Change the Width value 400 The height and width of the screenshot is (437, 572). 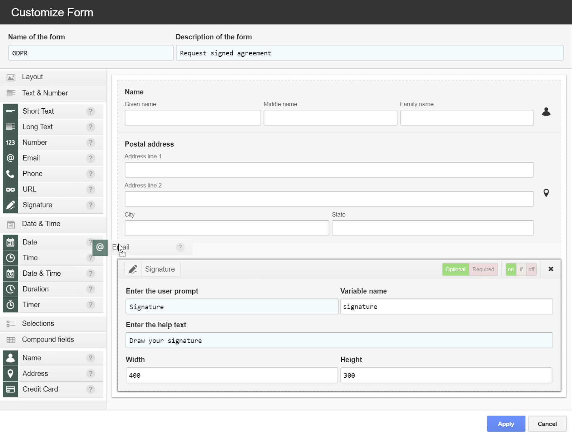(x=232, y=376)
